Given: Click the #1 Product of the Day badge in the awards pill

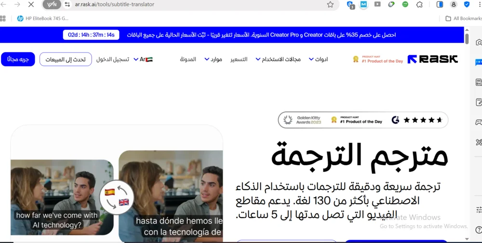Looking at the screenshot, I should tap(357, 120).
